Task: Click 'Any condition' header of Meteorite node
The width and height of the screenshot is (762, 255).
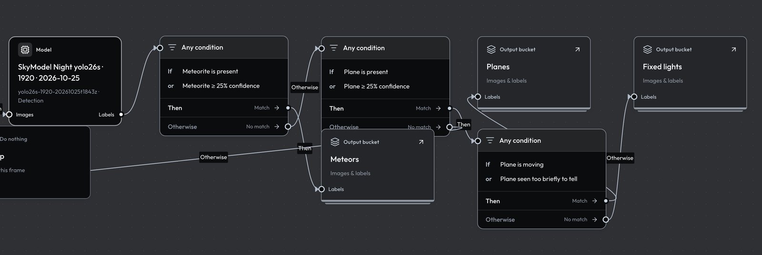Action: coord(202,47)
